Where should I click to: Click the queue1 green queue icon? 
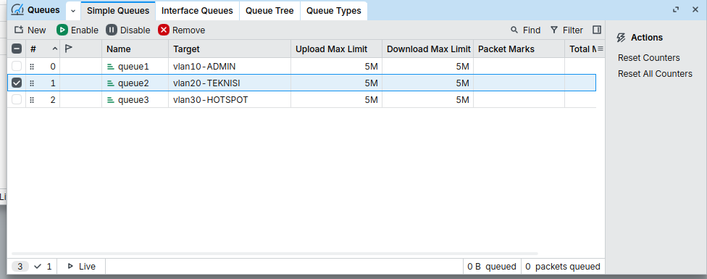(110, 67)
